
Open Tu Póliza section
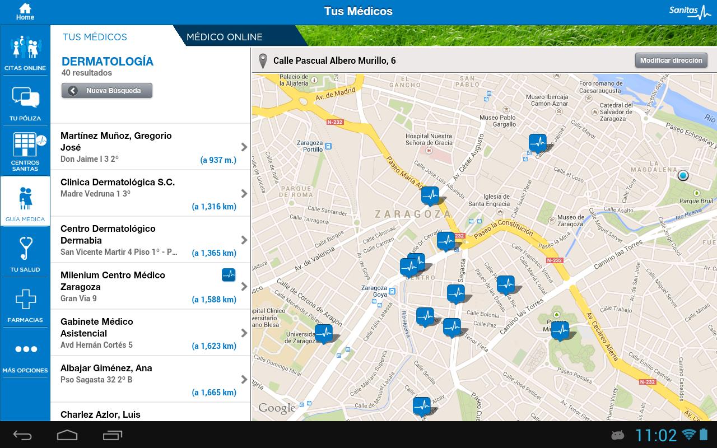coord(25,101)
